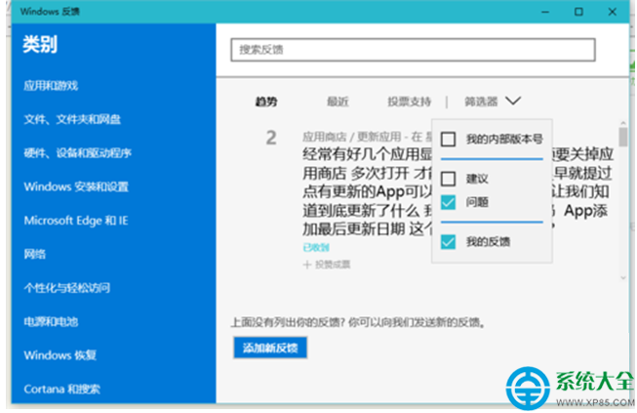Open the Windows 安装和设置 category

coord(76,186)
